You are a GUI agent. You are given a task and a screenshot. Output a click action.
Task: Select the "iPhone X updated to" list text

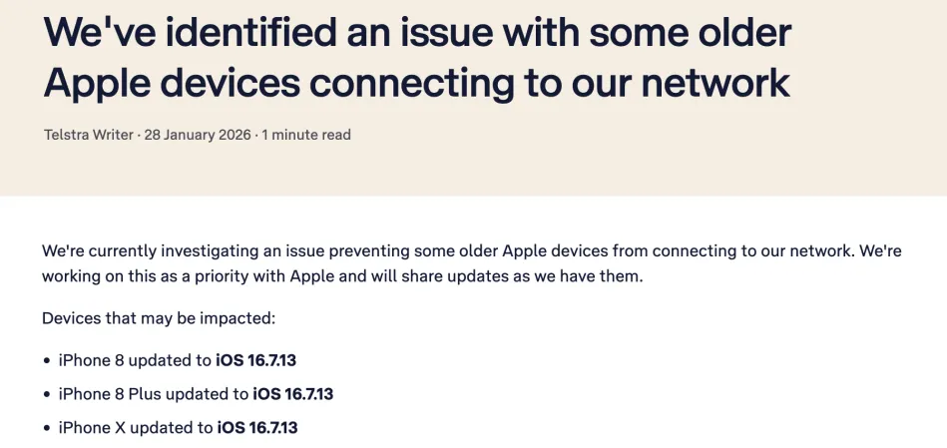(x=136, y=428)
